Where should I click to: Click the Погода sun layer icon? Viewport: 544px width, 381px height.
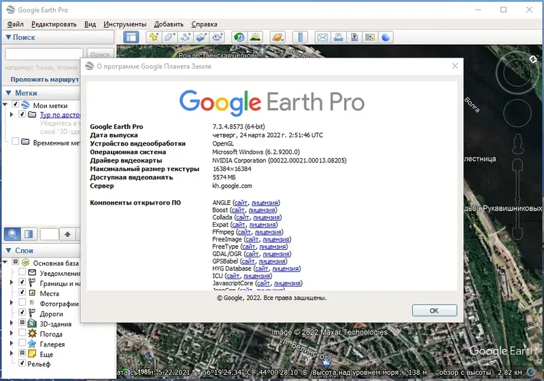click(32, 333)
